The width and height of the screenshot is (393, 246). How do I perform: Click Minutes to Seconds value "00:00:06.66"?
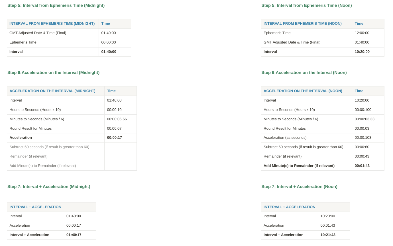[x=117, y=119]
